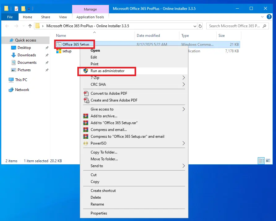Open Pictures in the navigation pane
The width and height of the screenshot is (276, 221).
tap(24, 70)
